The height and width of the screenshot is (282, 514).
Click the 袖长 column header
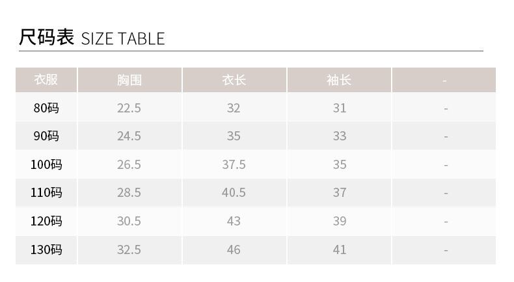tap(339, 80)
